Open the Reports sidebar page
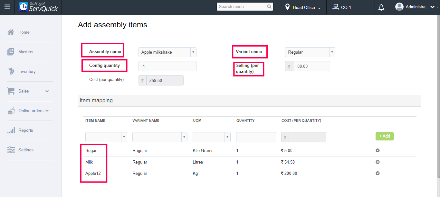Image resolution: width=440 pixels, height=197 pixels. (26, 130)
